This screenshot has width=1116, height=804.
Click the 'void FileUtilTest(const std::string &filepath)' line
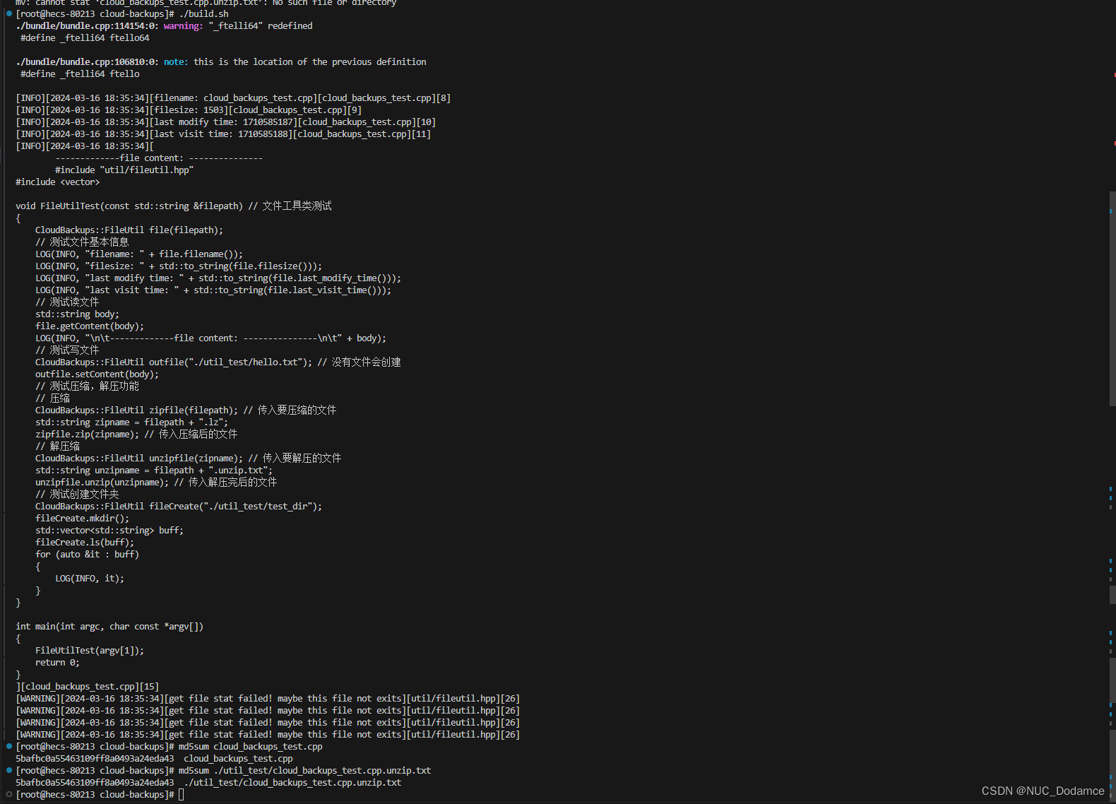click(174, 206)
